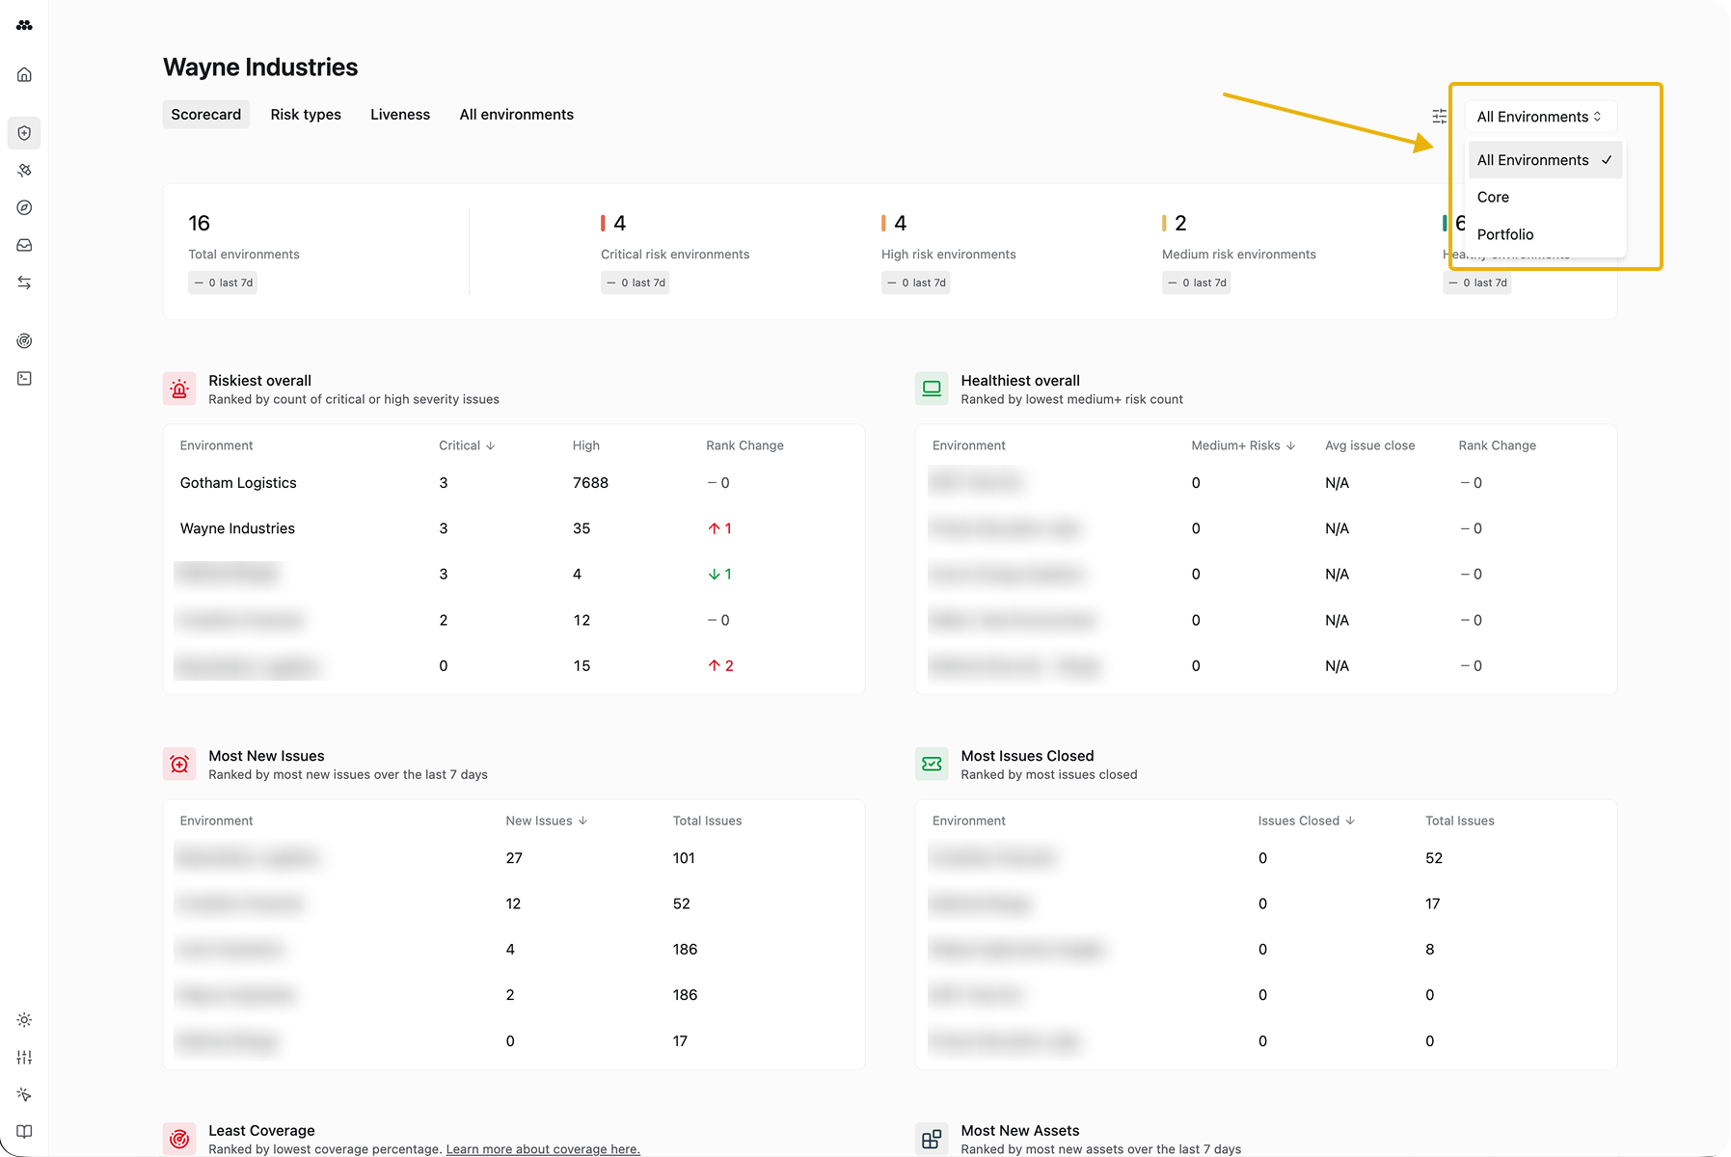This screenshot has width=1731, height=1157.
Task: Switch to the Scorecard tab
Action: click(x=206, y=115)
